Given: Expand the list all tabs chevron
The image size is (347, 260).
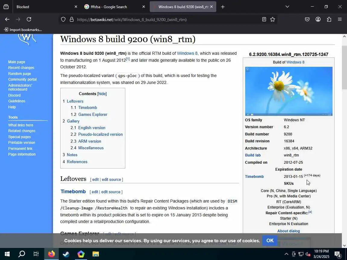Looking at the screenshot, I should [287, 7].
